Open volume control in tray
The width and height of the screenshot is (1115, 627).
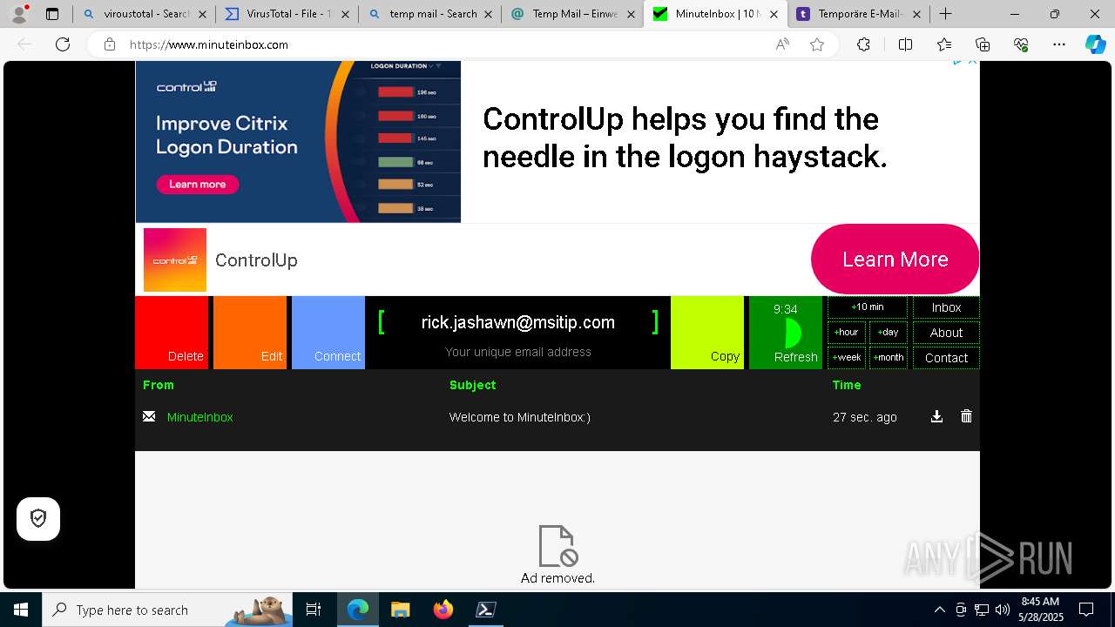coord(1002,610)
